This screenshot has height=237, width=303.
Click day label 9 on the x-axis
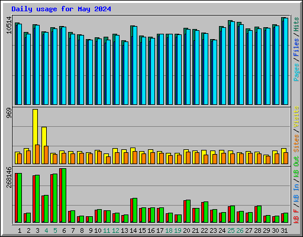91,230
